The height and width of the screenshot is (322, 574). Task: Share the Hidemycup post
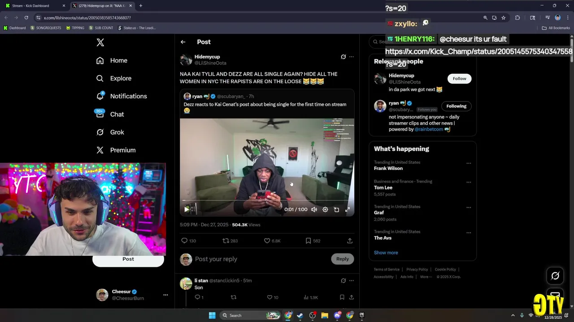click(x=350, y=241)
